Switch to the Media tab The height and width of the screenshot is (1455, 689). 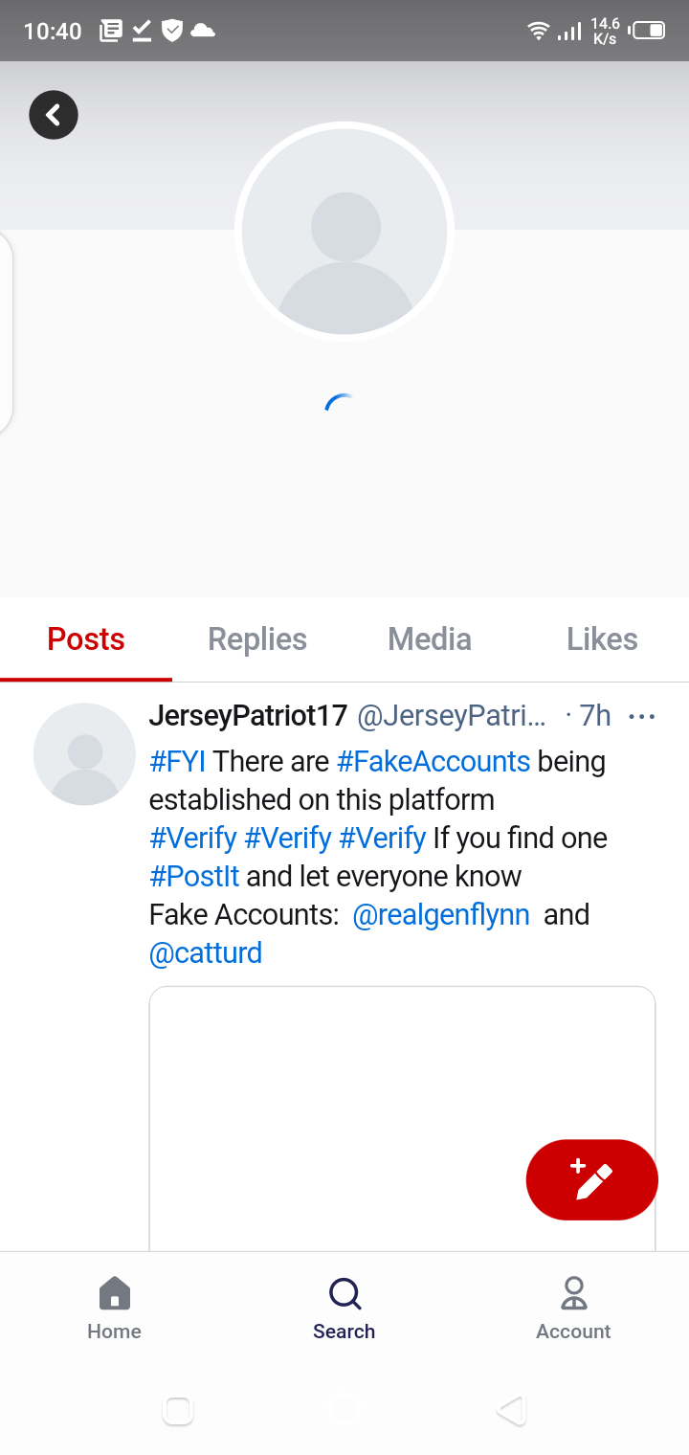point(430,639)
